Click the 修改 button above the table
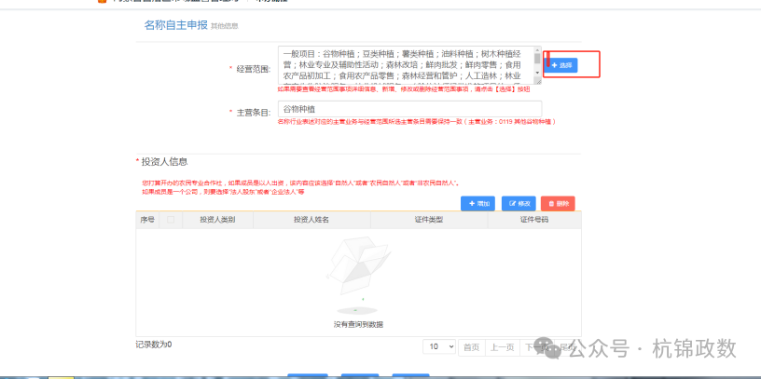 point(519,204)
